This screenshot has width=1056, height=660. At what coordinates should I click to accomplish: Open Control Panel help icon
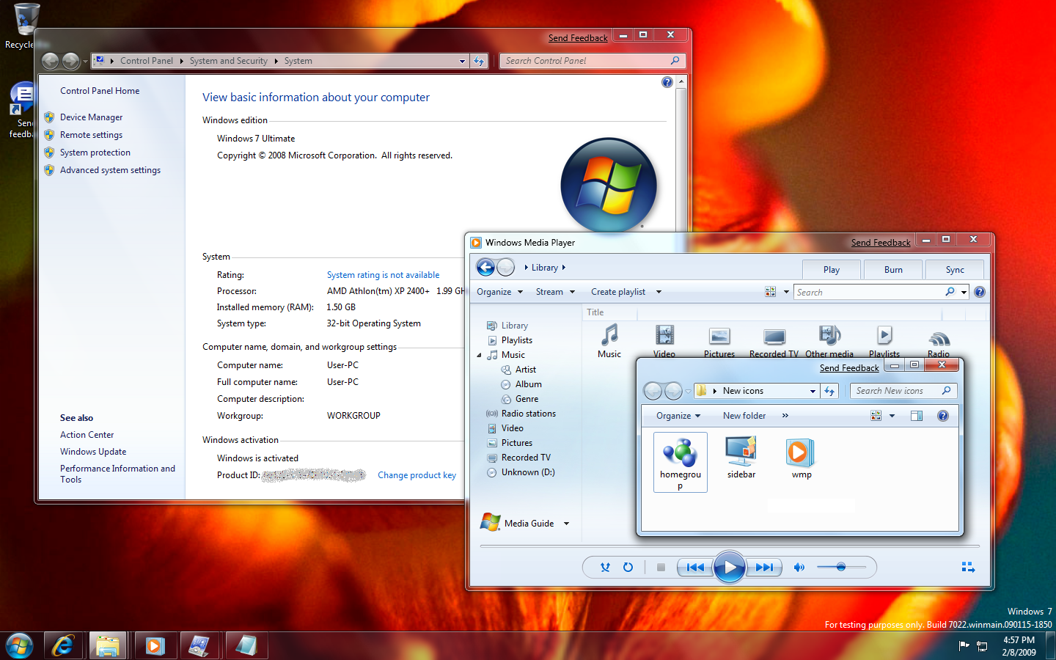coord(667,82)
